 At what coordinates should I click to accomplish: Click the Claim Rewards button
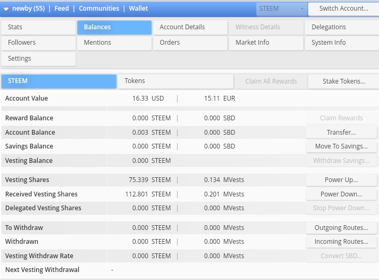pos(341,118)
